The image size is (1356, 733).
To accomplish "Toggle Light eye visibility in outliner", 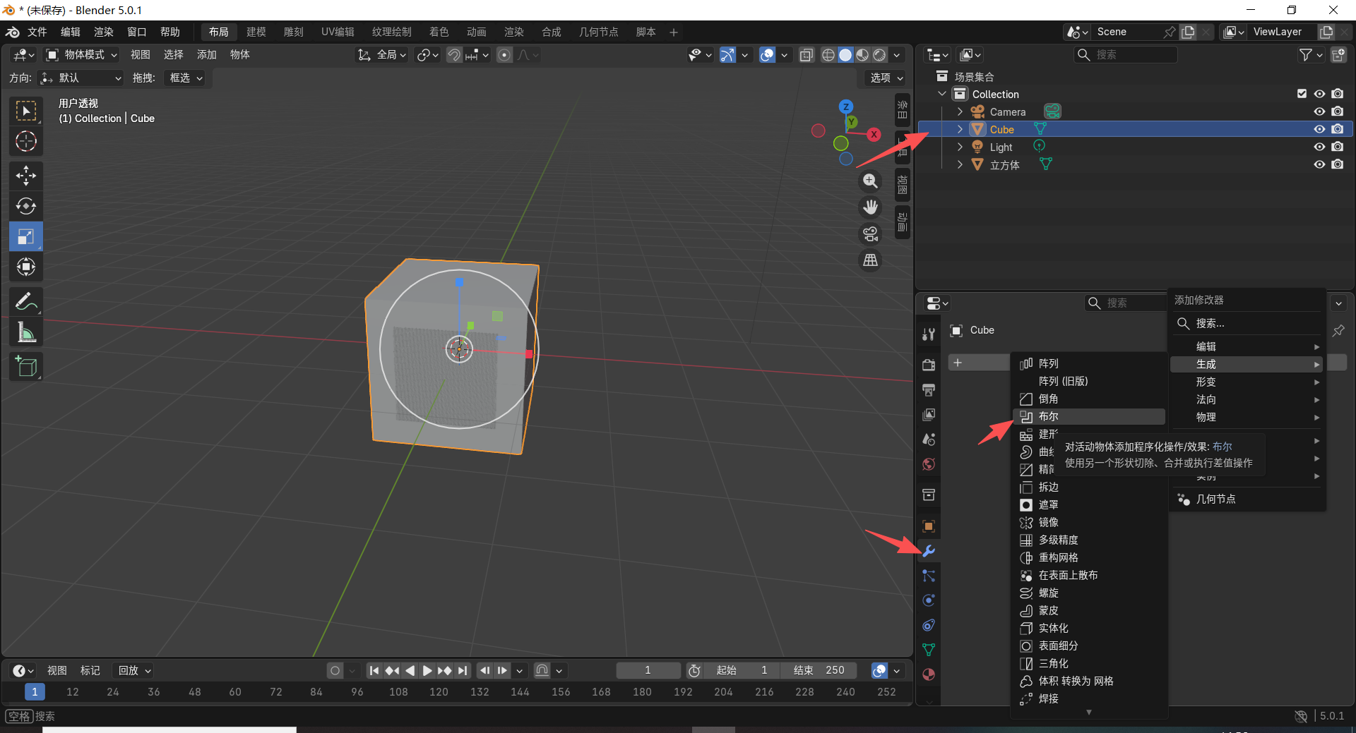I will [x=1319, y=147].
